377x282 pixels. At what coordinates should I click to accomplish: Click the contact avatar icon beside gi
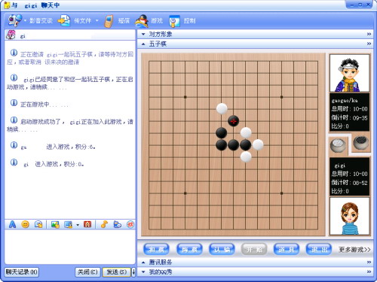(x=11, y=35)
